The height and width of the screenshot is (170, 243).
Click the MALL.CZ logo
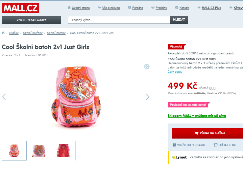pyautogui.click(x=20, y=8)
